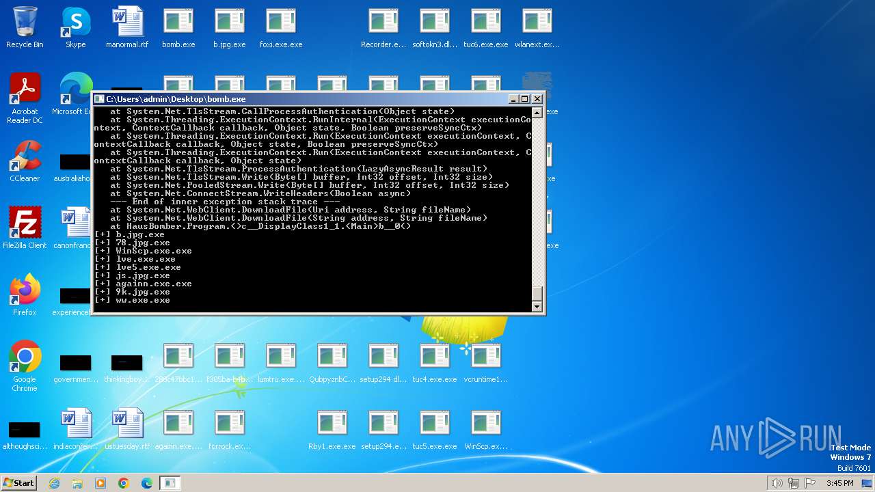Click console line '[+] 9k.jpg.exe'

pyautogui.click(x=133, y=292)
